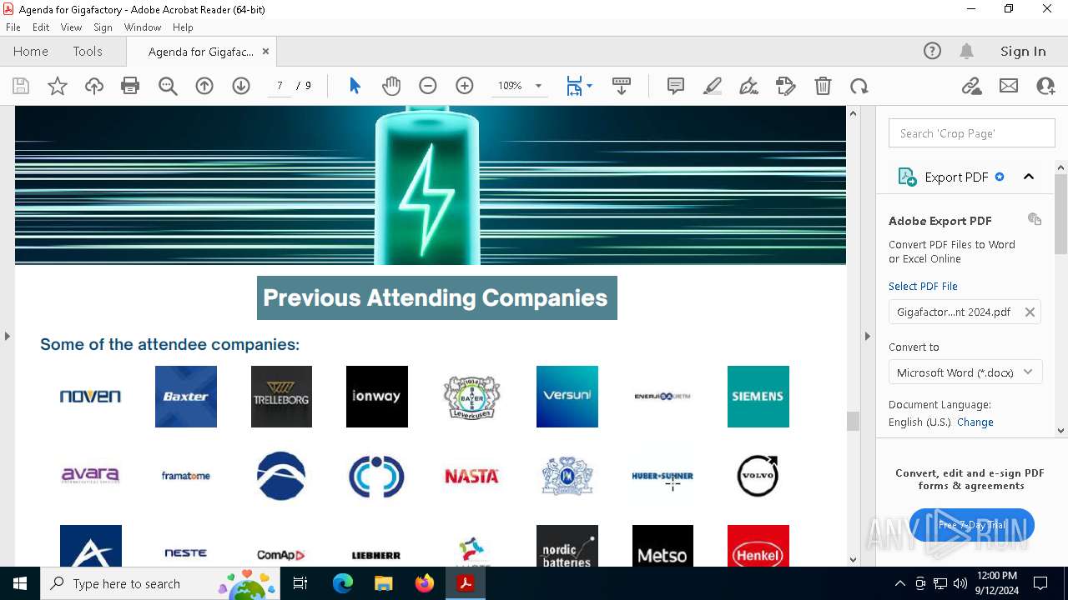Screen dimensions: 1068x600
Task: Zoom out with the minus button
Action: coord(428,86)
